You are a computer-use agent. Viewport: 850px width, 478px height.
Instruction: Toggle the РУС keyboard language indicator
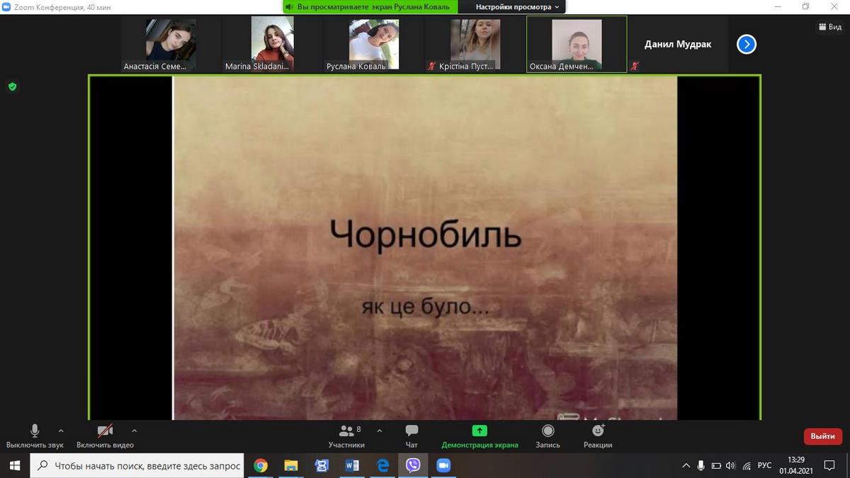click(764, 465)
